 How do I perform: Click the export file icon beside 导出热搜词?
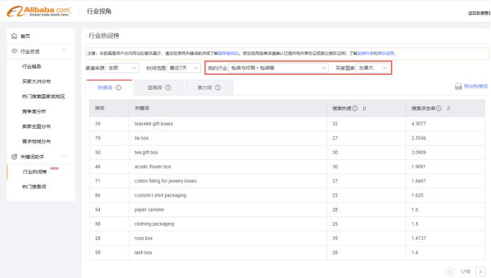coord(458,86)
